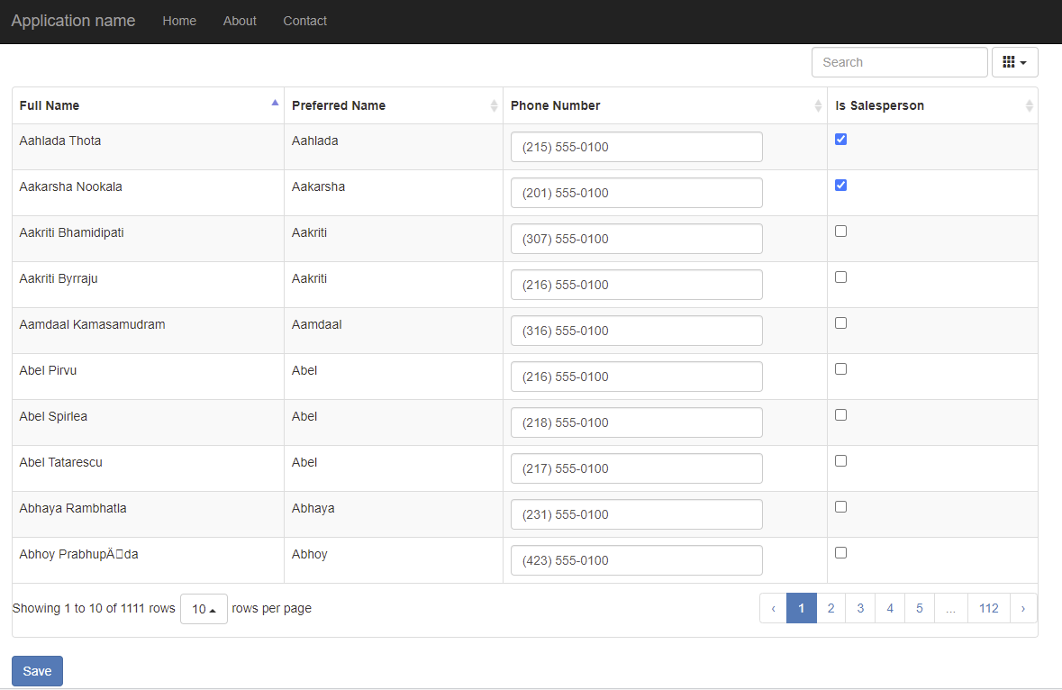Expand the columns dropdown caret
This screenshot has height=690, width=1062.
point(1023,61)
